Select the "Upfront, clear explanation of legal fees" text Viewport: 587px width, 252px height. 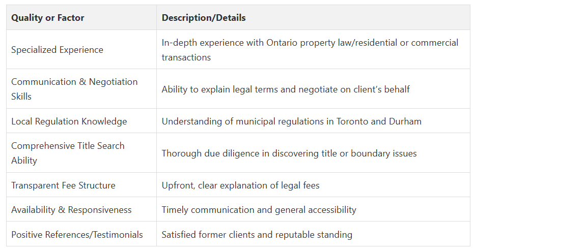click(x=240, y=185)
